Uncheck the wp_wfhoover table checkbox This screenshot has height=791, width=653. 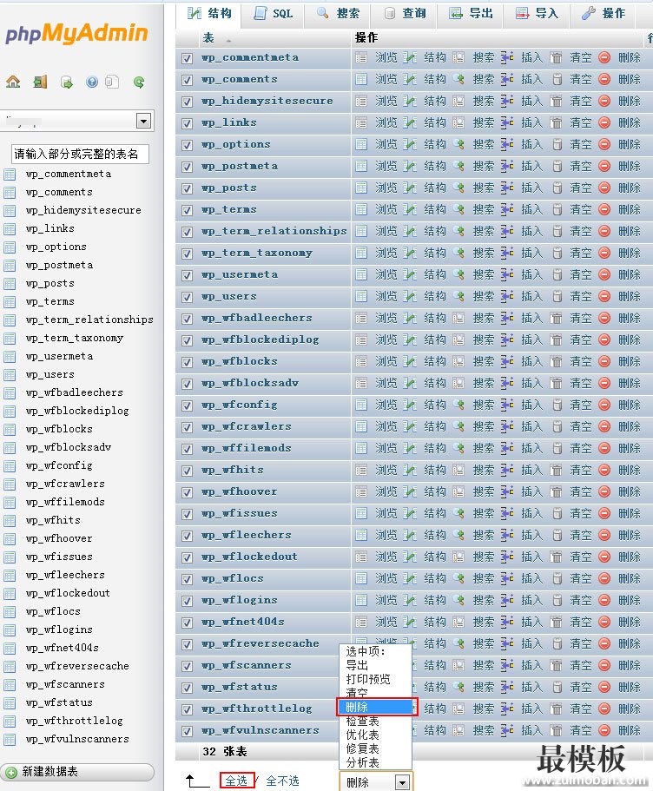coord(187,491)
